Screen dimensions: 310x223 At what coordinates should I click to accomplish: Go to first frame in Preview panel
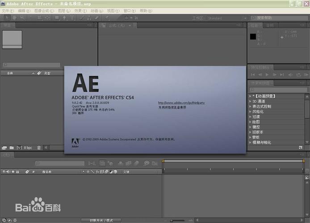tap(253, 74)
